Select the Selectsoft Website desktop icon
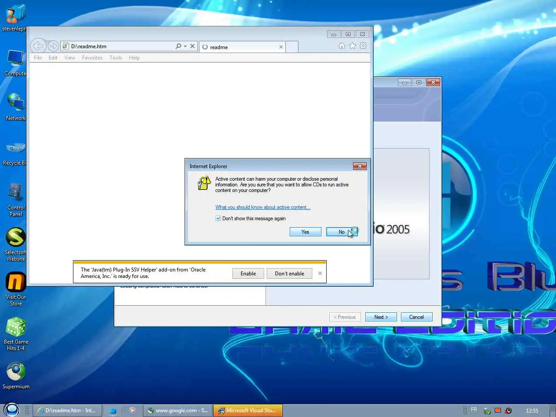Screen dimensions: 556x417 [x=16, y=244]
